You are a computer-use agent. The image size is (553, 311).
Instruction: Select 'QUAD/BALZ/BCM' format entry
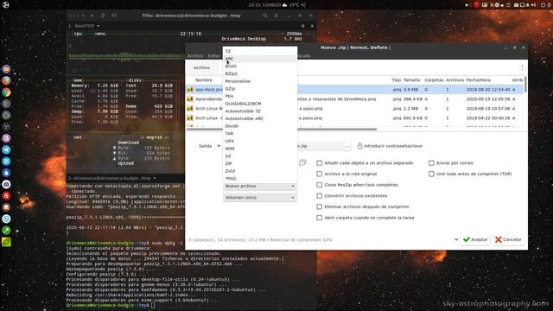pos(259,104)
